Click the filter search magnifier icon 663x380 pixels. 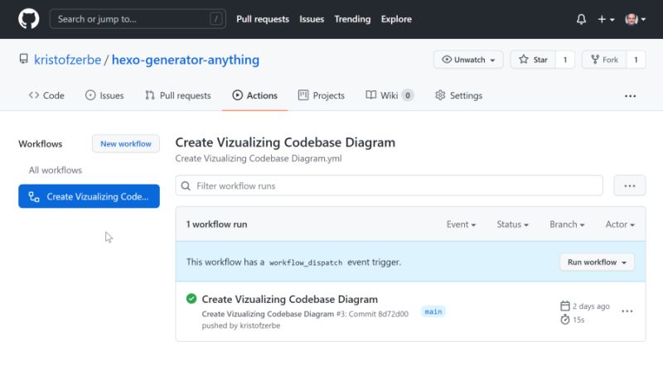tap(186, 185)
